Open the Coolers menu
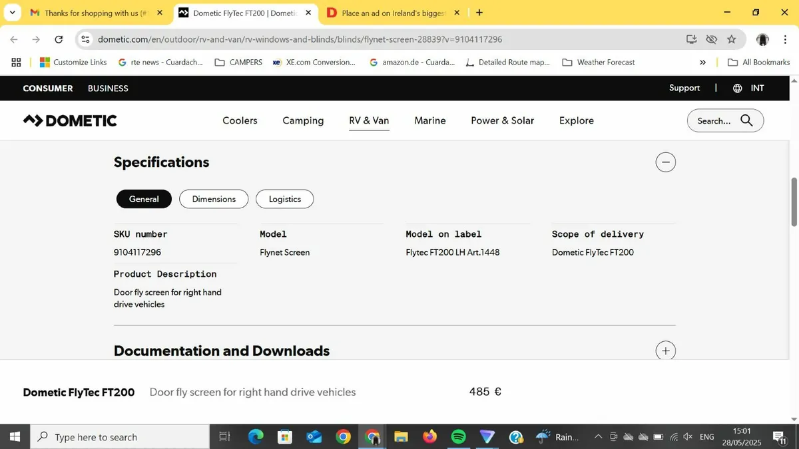Viewport: 799px width, 449px height. 240,120
